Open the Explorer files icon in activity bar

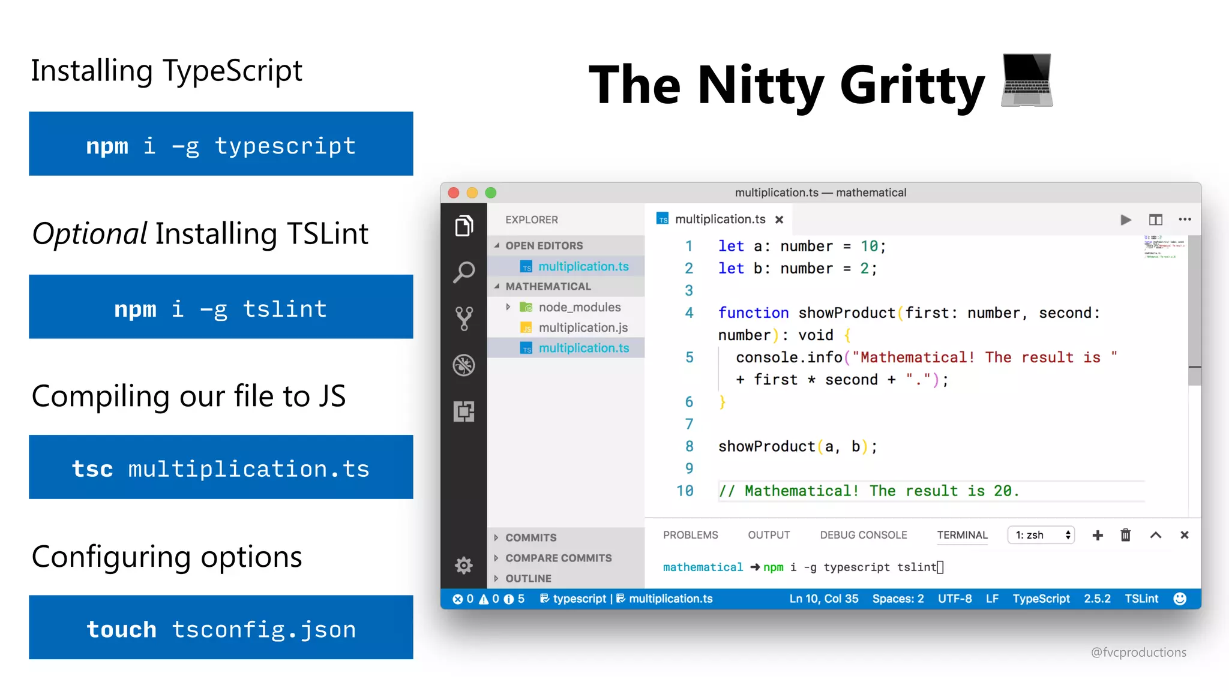(464, 226)
